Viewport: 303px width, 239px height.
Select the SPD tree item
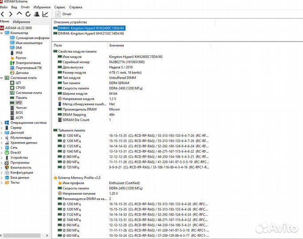tap(16, 103)
